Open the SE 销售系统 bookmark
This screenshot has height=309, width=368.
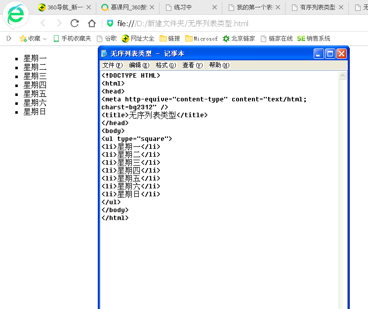[x=314, y=39]
